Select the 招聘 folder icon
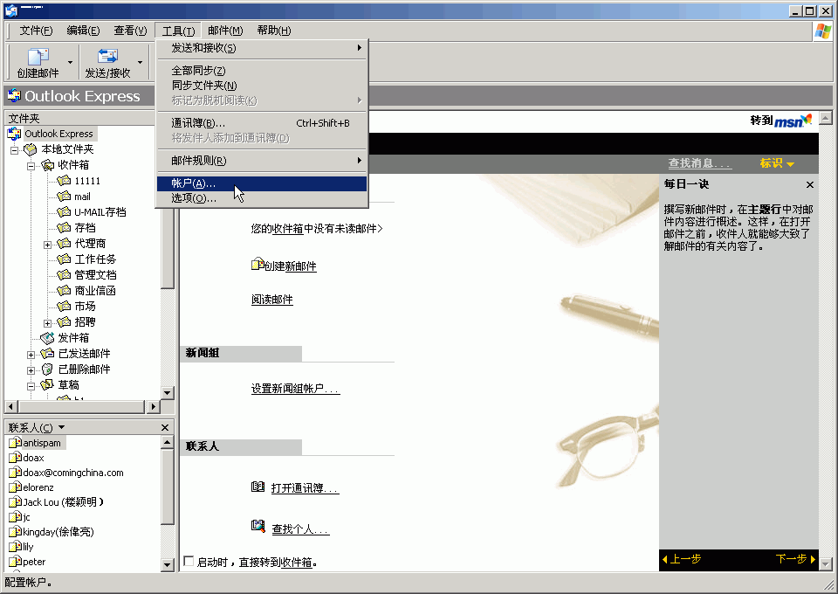The height and width of the screenshot is (594, 838). [64, 321]
